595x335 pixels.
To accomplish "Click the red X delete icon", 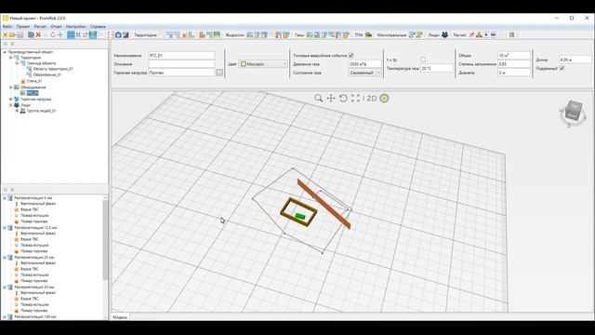I will 38,35.
